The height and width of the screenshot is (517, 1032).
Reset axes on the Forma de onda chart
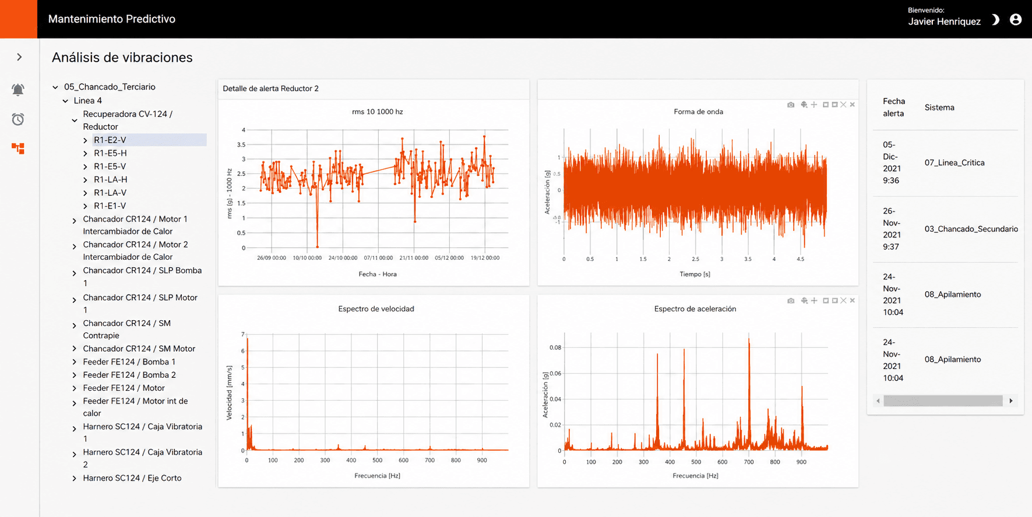pos(853,105)
